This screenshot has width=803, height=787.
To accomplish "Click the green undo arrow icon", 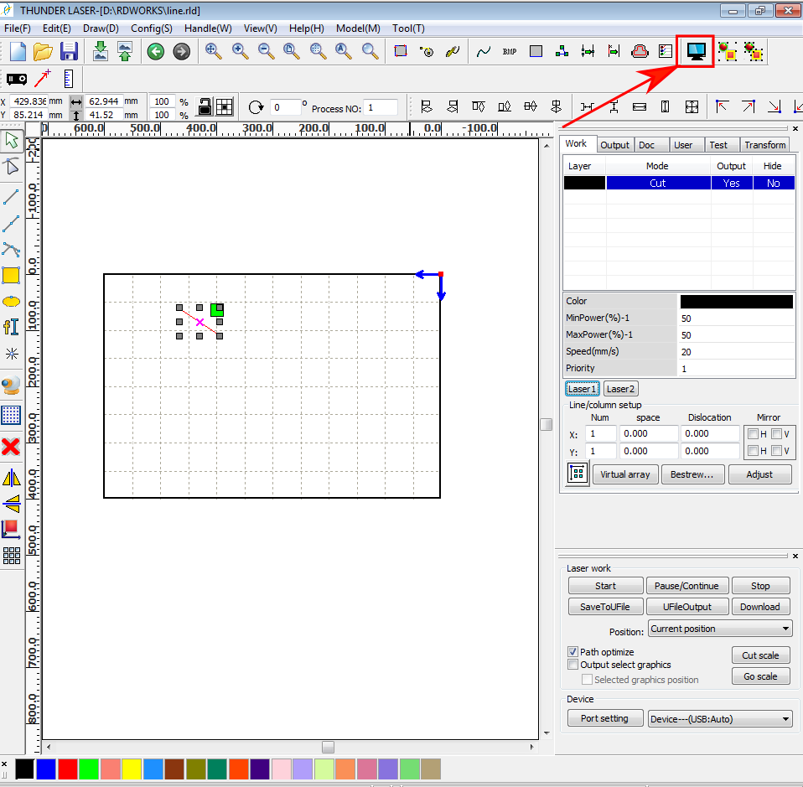I will pos(155,52).
